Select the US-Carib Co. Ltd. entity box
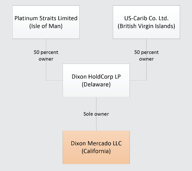 pos(146,22)
